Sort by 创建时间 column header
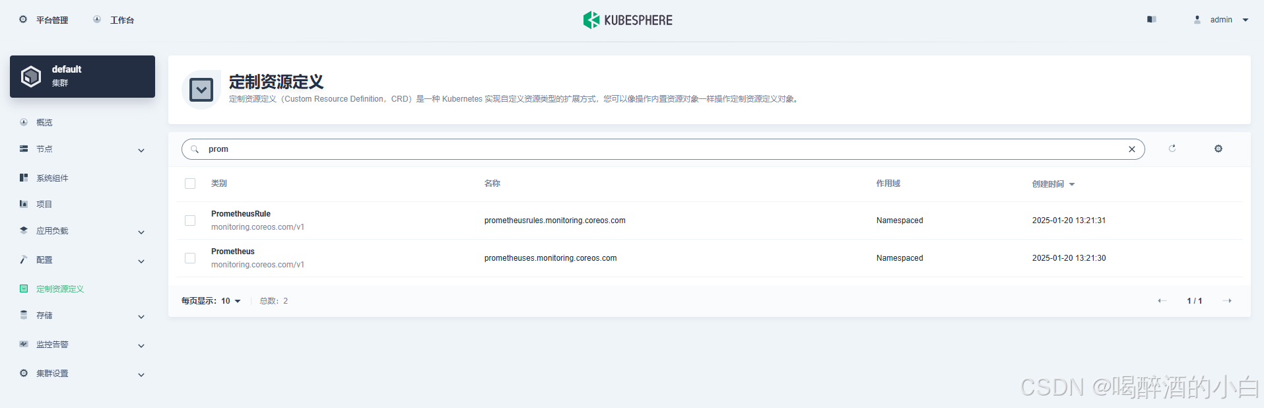 (x=1053, y=184)
